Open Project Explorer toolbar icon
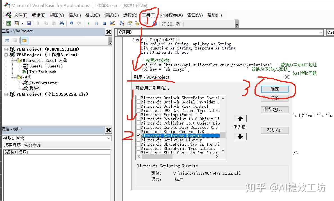This screenshot has height=201, width=334. [x=122, y=23]
